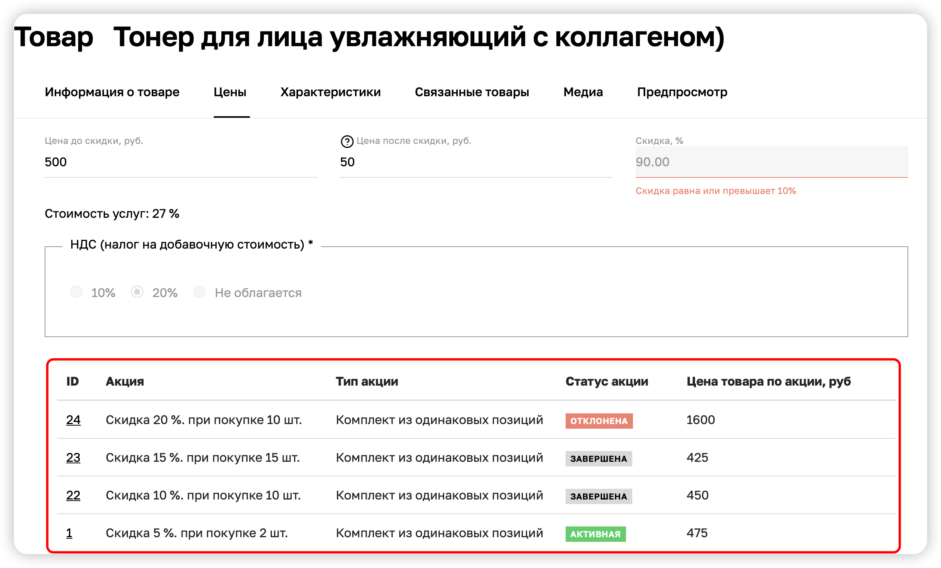Screen dimensions: 941x568
Task: Click the promo price 475 cell
Action: (x=697, y=533)
